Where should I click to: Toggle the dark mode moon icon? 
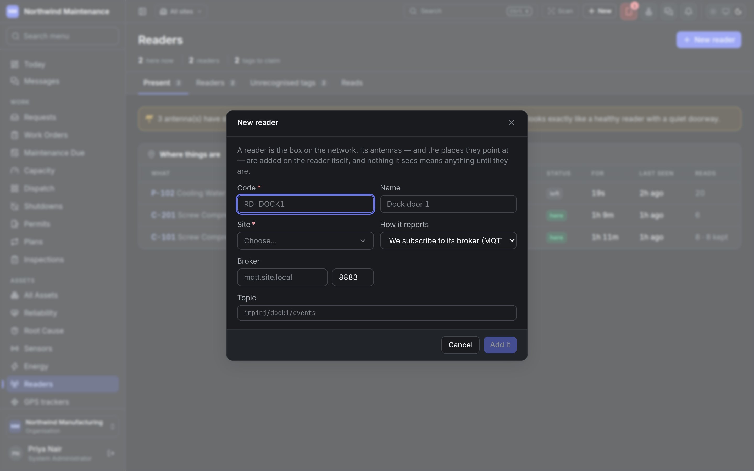click(738, 12)
